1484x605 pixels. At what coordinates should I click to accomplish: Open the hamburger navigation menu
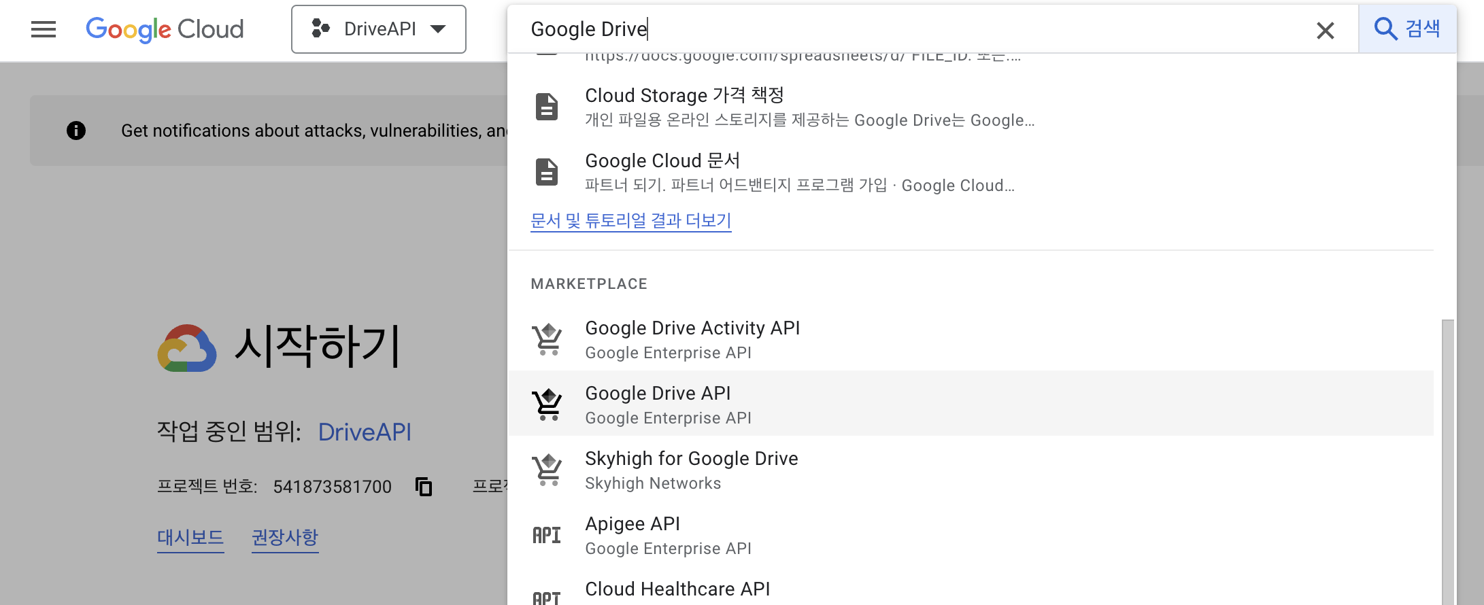pyautogui.click(x=44, y=29)
